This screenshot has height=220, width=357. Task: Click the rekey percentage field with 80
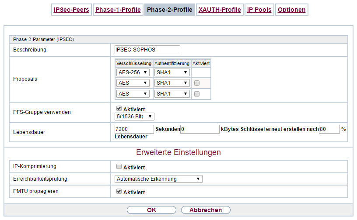[329, 129]
